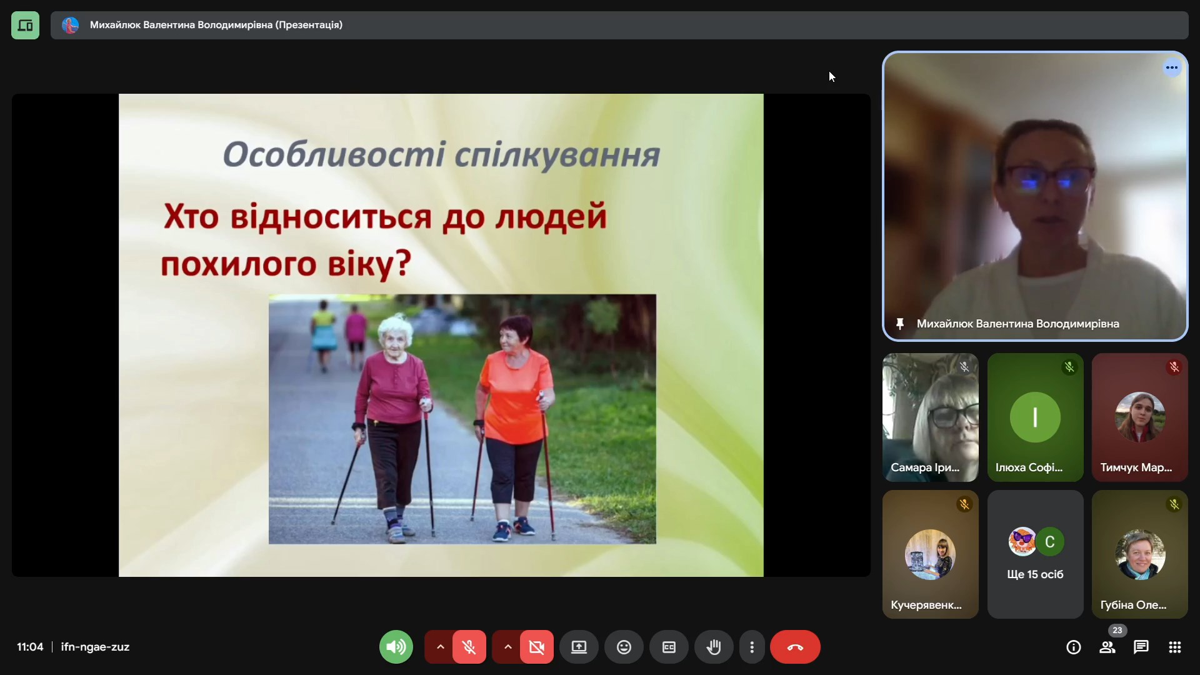1200x675 pixels.
Task: Click the 'Ще 15 осіб' participants tile
Action: 1035,554
